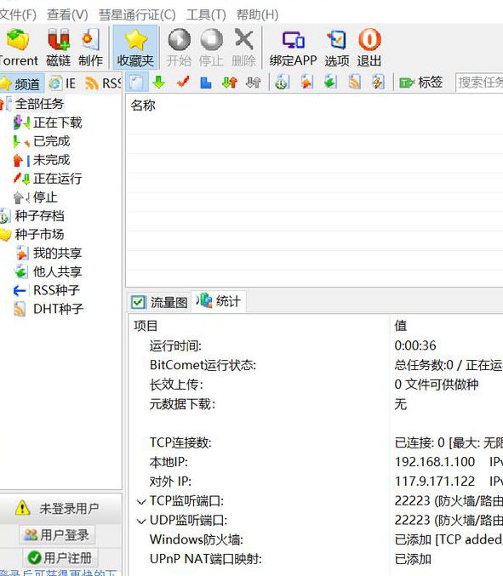This screenshot has width=503, height=576.
Task: Select the Windows防火墙 row
Action: click(x=197, y=539)
